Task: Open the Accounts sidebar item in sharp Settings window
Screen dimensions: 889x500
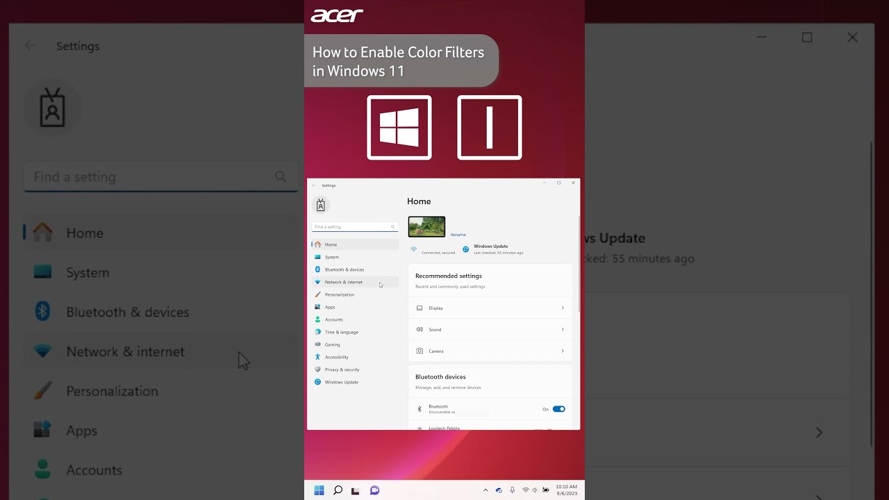Action: pos(355,319)
